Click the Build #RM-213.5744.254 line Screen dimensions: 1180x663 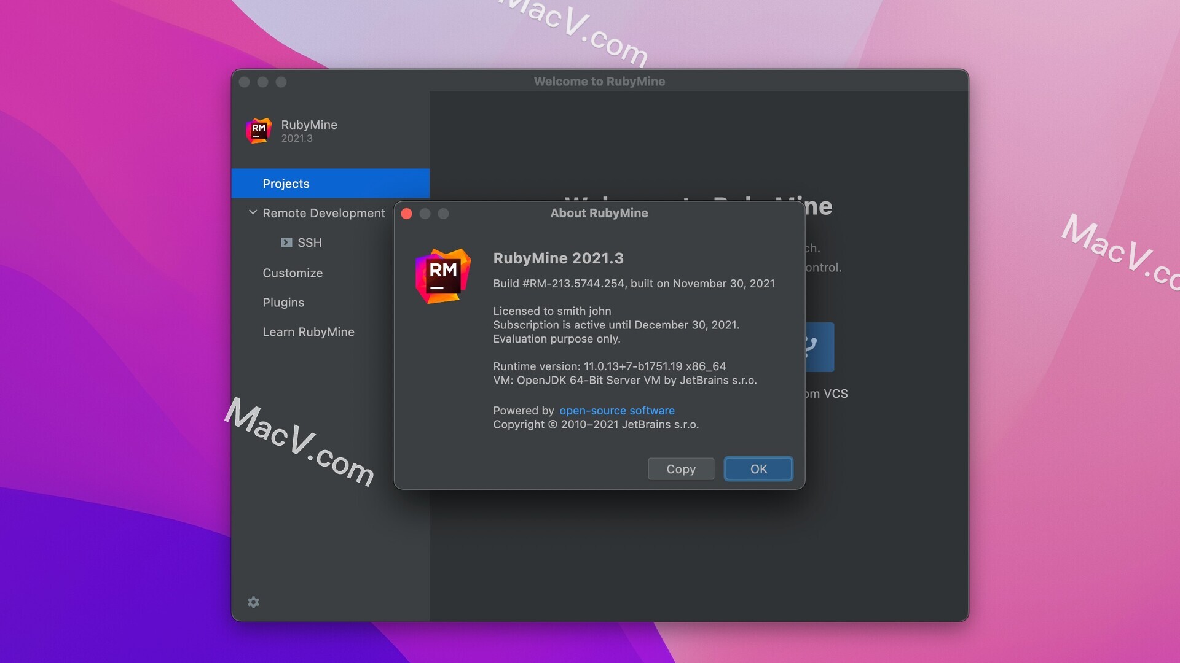click(634, 284)
